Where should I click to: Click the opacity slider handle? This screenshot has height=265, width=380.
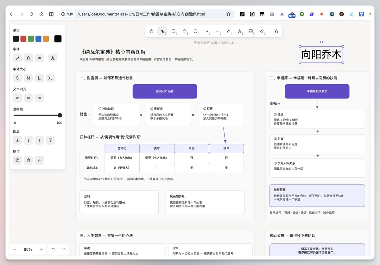[60, 115]
